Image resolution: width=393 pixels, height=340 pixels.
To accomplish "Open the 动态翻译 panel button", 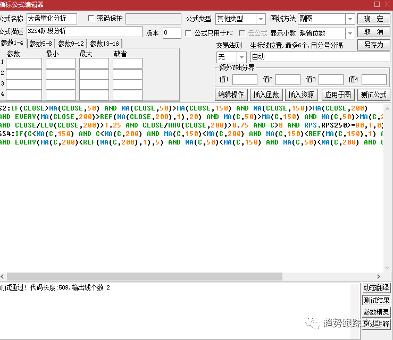I will (x=376, y=288).
